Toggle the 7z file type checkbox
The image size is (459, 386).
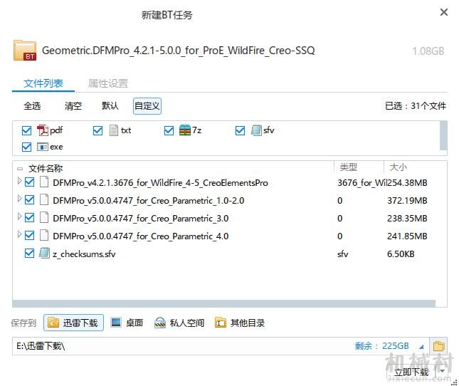(169, 130)
